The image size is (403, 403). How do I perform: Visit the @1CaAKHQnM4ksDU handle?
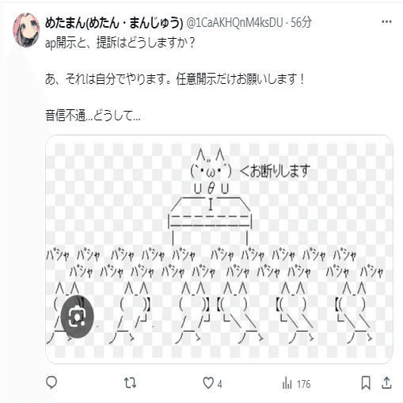[x=234, y=23]
